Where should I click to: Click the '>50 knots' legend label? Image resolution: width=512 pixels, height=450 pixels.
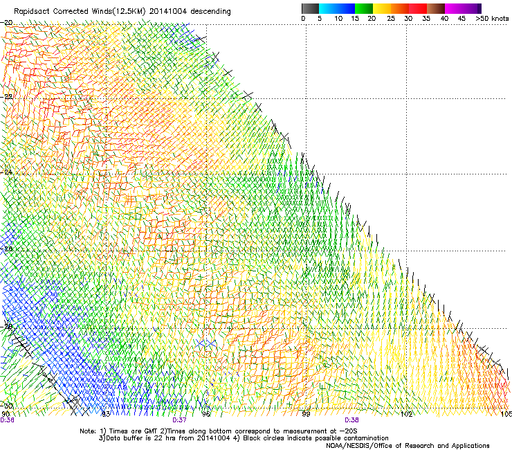point(492,19)
